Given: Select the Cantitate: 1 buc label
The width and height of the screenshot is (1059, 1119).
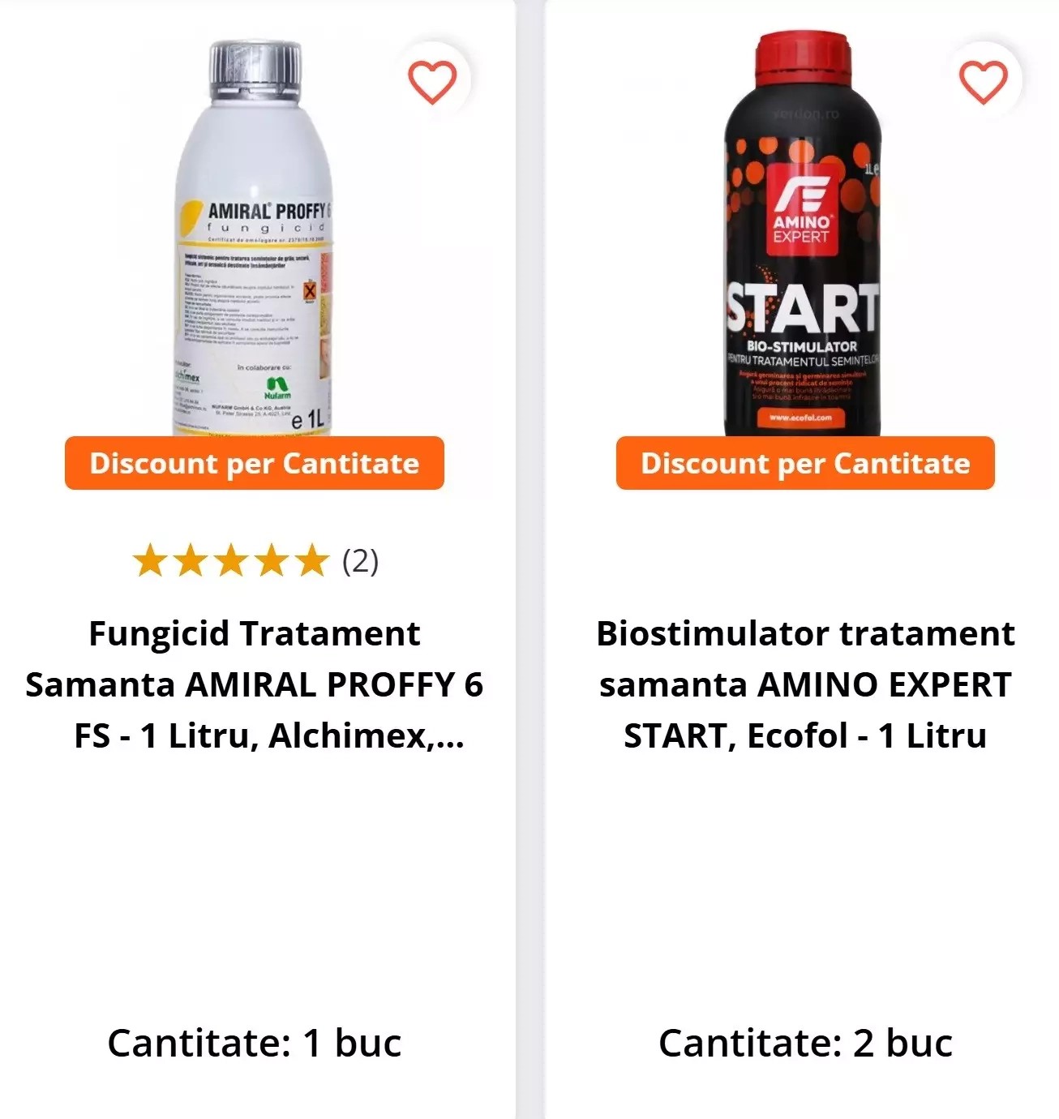Looking at the screenshot, I should point(255,1043).
